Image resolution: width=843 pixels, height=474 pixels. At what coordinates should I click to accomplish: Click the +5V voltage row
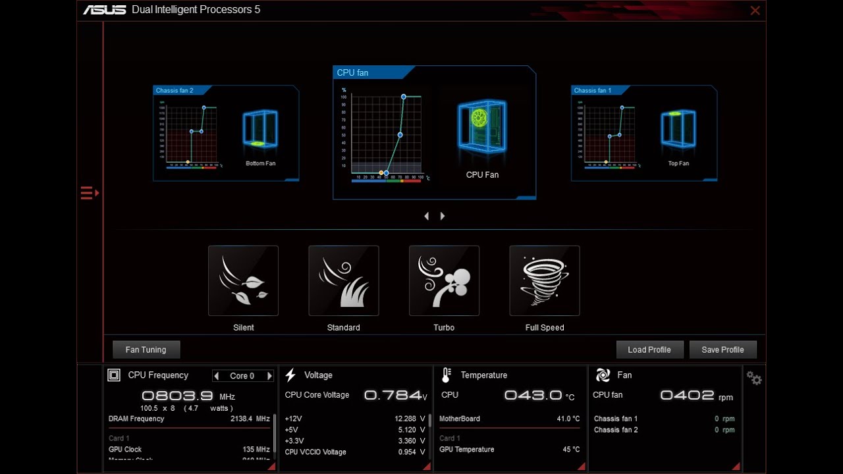coord(355,430)
